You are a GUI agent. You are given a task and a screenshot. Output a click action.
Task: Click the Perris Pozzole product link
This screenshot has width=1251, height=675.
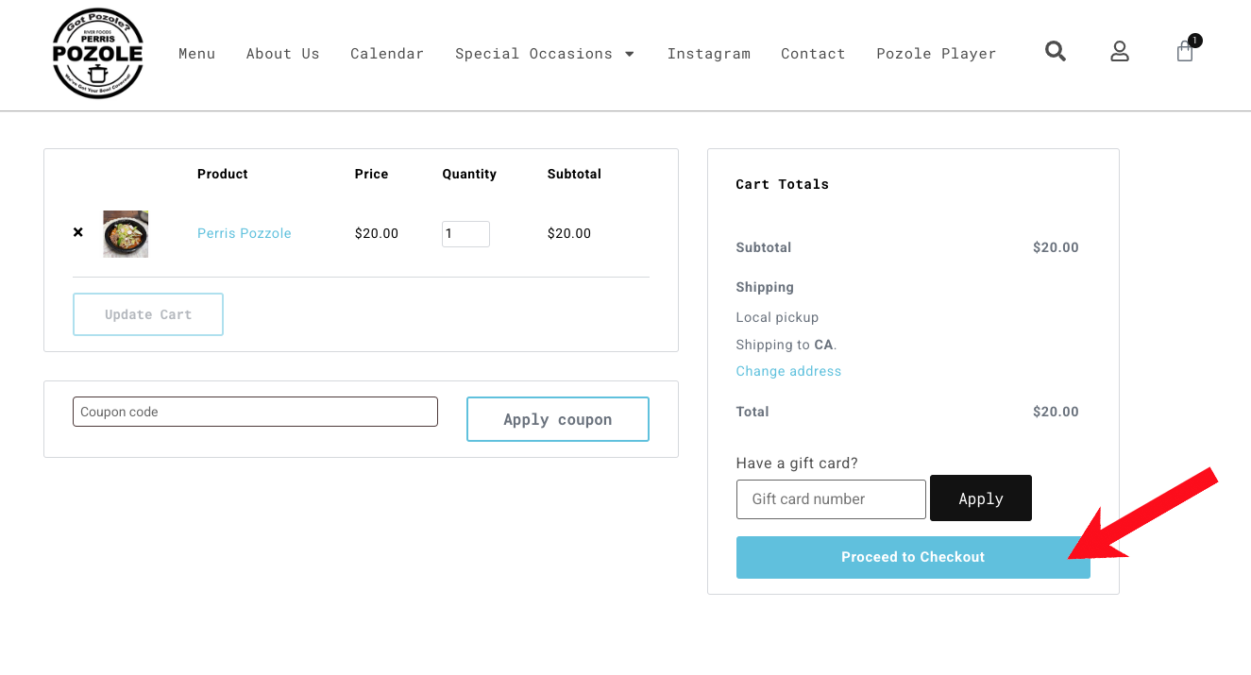(245, 233)
